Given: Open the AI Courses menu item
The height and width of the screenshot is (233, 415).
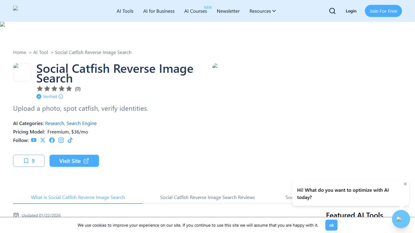Looking at the screenshot, I should (196, 11).
